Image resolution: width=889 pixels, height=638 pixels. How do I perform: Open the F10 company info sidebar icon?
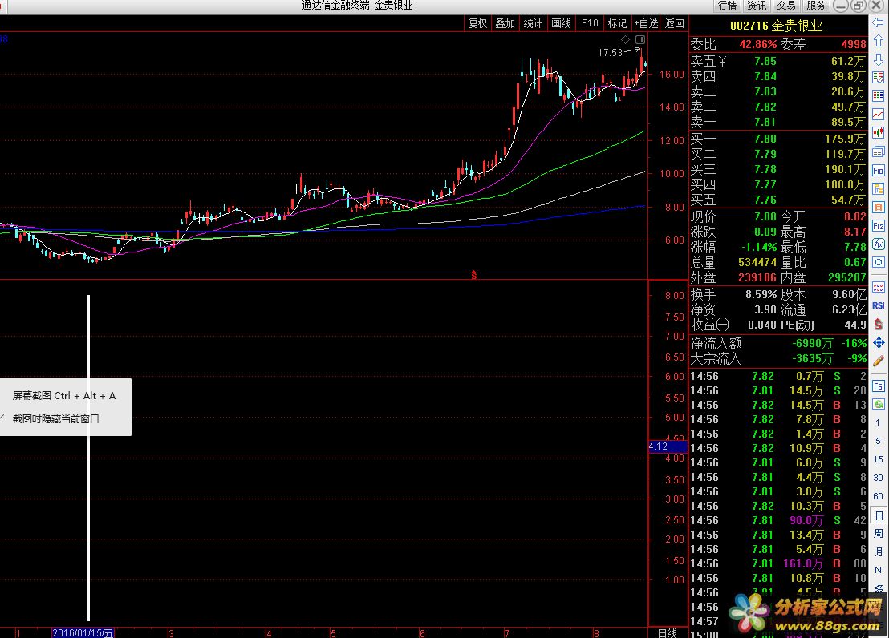pos(879,170)
